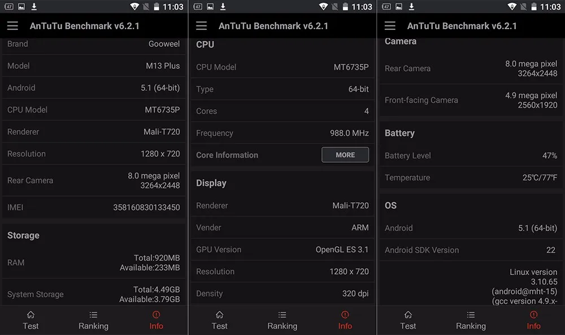
Task: Click AnTuTu Benchmark v6.2.1 title, left screen
Action: click(84, 26)
